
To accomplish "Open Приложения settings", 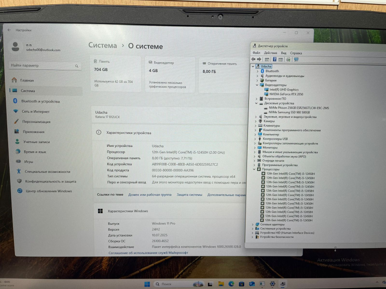I will 33,131.
